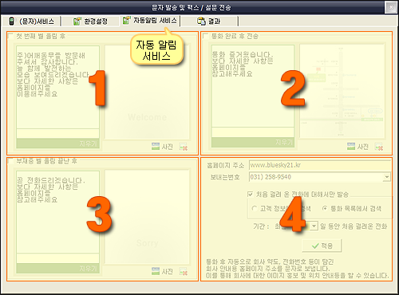This screenshot has height=295, width=399.
Task: Click the Sorry image preview
Action: tap(147, 217)
